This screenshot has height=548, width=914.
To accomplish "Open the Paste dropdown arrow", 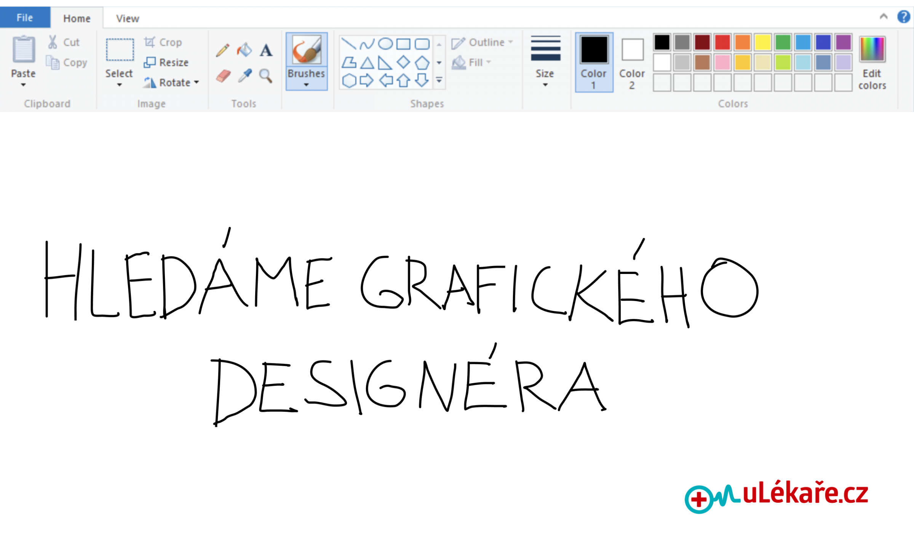I will click(23, 85).
